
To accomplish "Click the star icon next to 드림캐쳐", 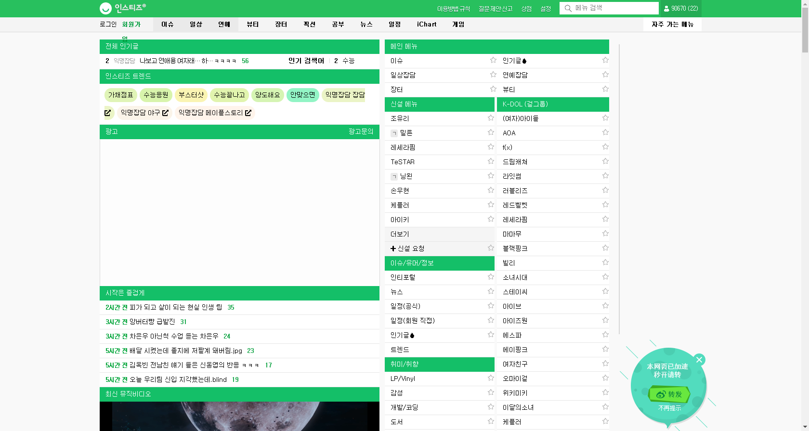I will point(605,161).
